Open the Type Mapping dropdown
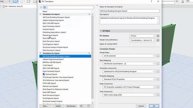Viewport: 193px width, 108px height. (129, 64)
